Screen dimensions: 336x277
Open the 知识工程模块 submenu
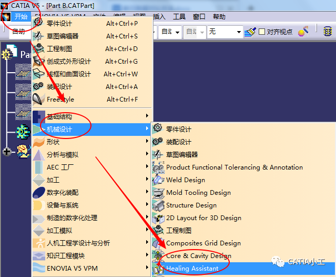point(92,256)
